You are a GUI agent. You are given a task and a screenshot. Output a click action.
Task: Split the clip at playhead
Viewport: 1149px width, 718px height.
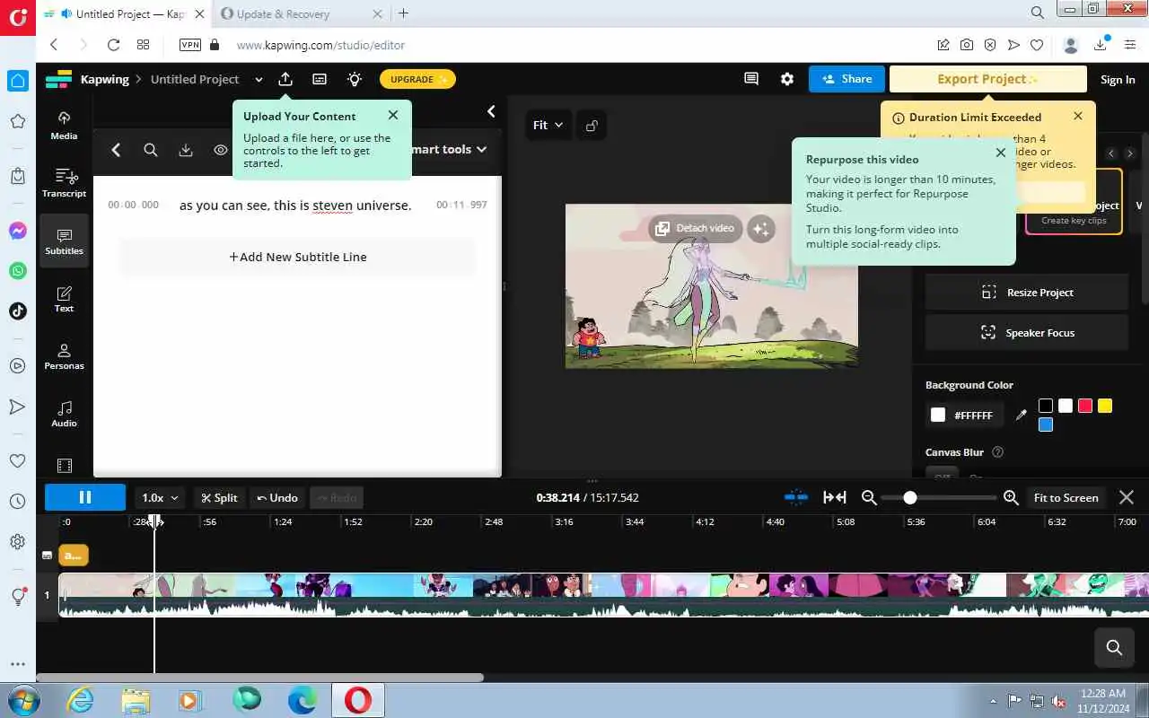coord(219,497)
